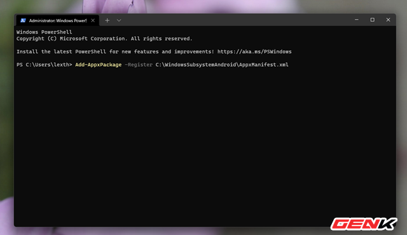
Task: Click the Windows PowerShell header line
Action: coord(44,32)
